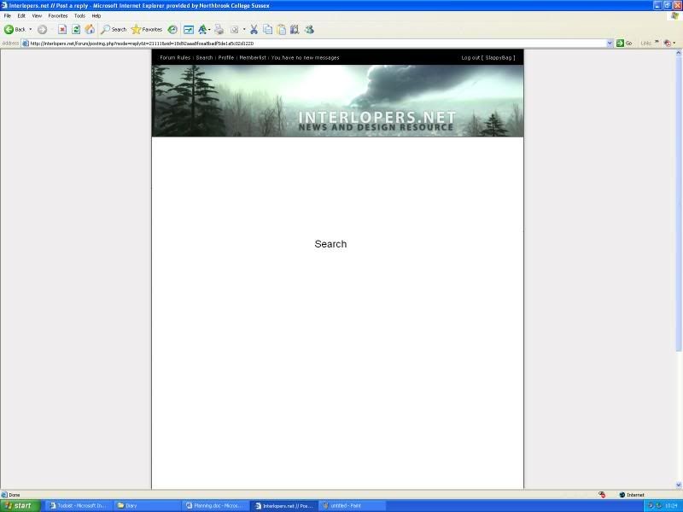Viewport: 683px width, 512px height.
Task: Click the Log out SlappyBag link
Action: coord(487,58)
